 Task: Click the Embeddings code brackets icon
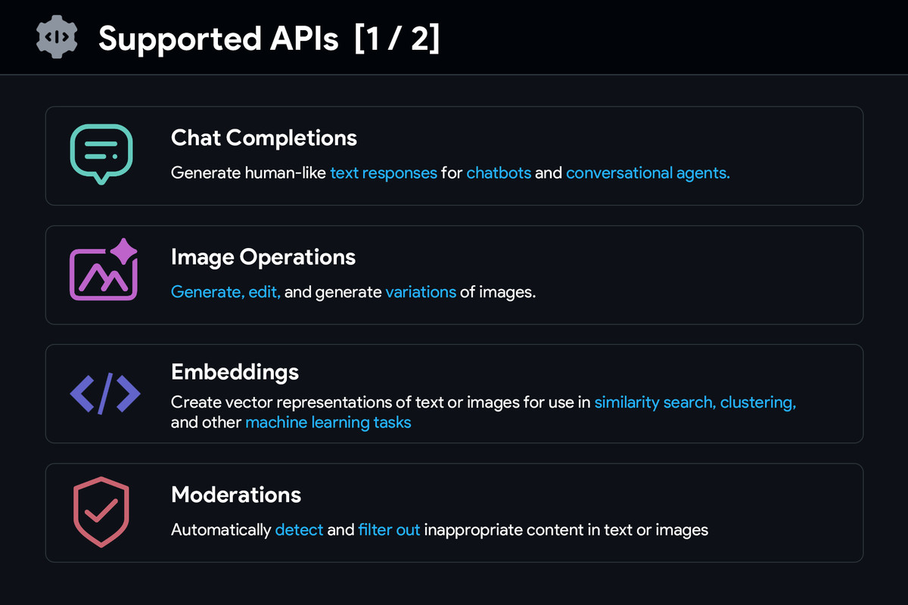coord(105,393)
